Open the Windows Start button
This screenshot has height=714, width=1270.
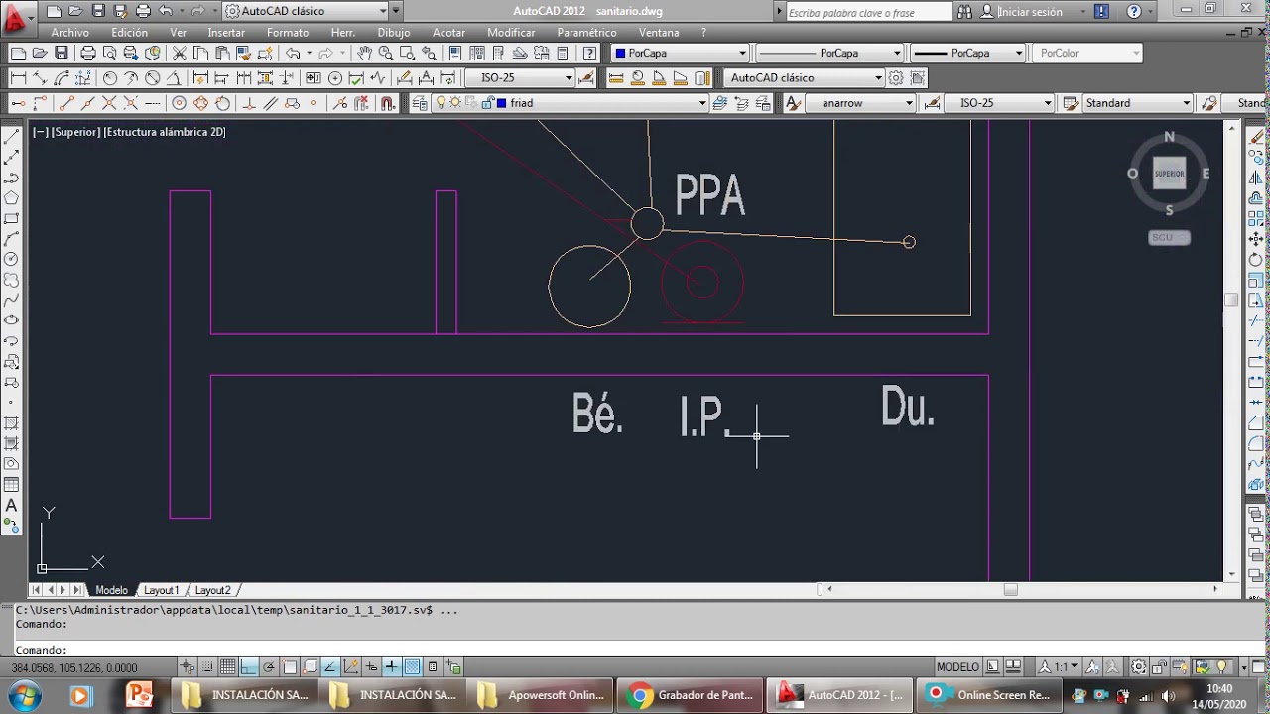click(x=25, y=695)
